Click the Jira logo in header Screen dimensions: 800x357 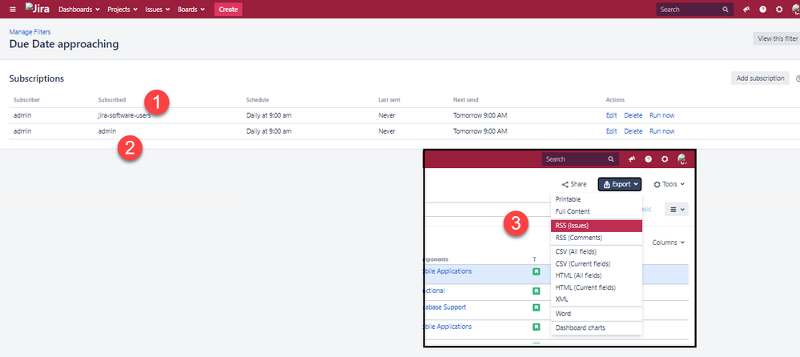pos(38,9)
